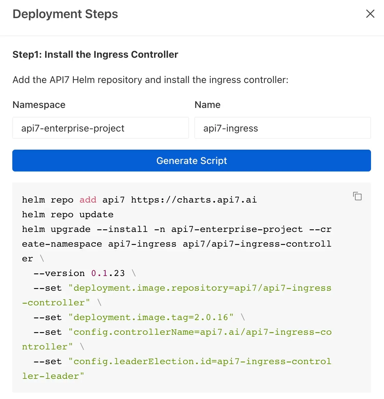Click the Namespace field label
This screenshot has width=384, height=399.
tap(39, 105)
